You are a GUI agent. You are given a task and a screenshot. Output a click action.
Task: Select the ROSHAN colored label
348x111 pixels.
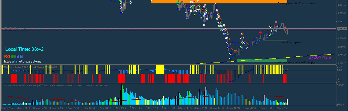pos(13,56)
